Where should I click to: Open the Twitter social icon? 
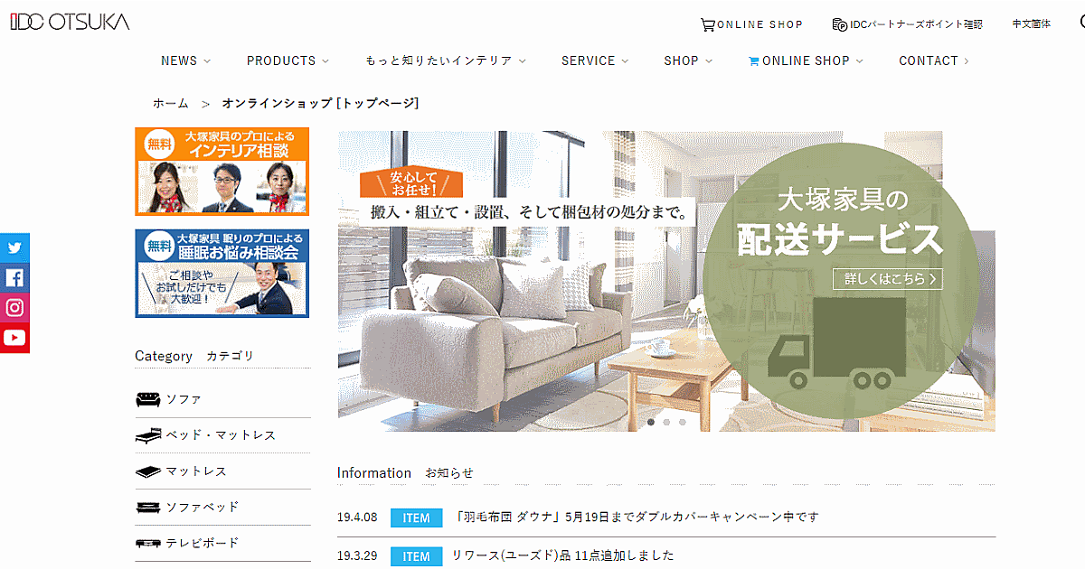pyautogui.click(x=14, y=247)
